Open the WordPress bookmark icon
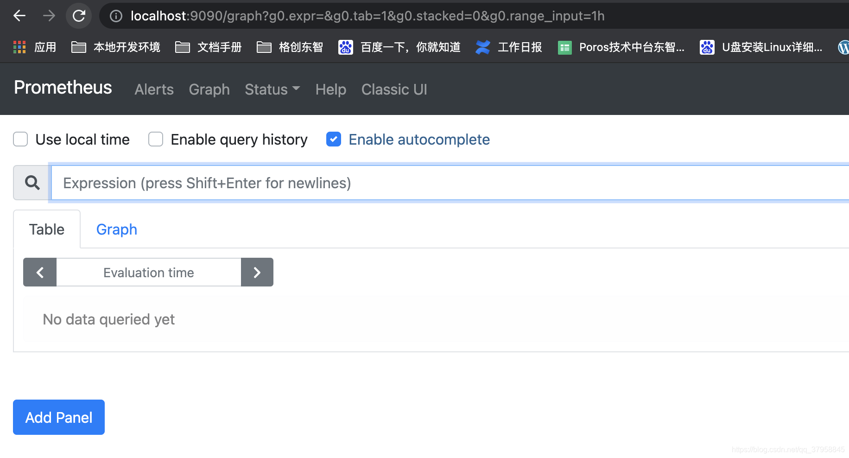The height and width of the screenshot is (458, 849). coord(843,47)
